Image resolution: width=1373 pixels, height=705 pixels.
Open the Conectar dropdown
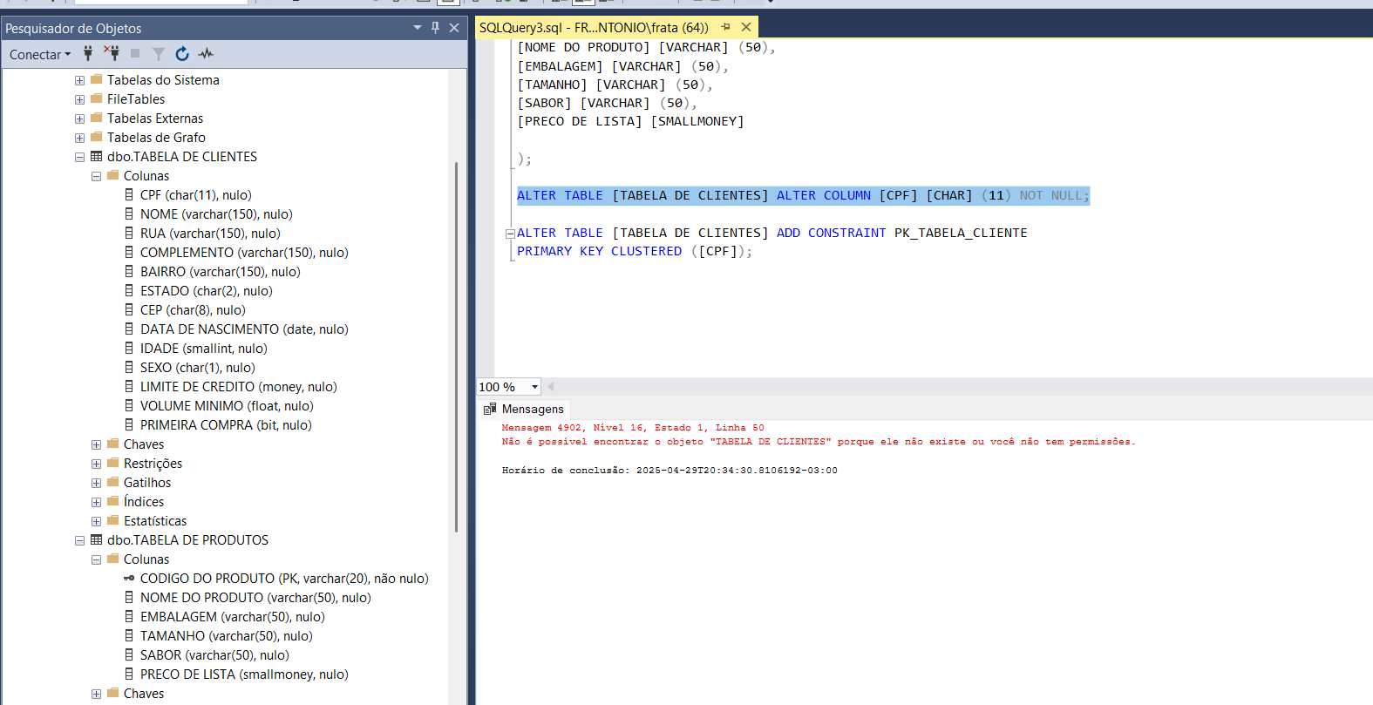point(40,54)
